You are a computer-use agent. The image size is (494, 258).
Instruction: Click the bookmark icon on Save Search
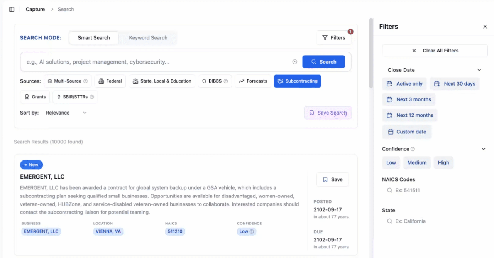coord(312,113)
